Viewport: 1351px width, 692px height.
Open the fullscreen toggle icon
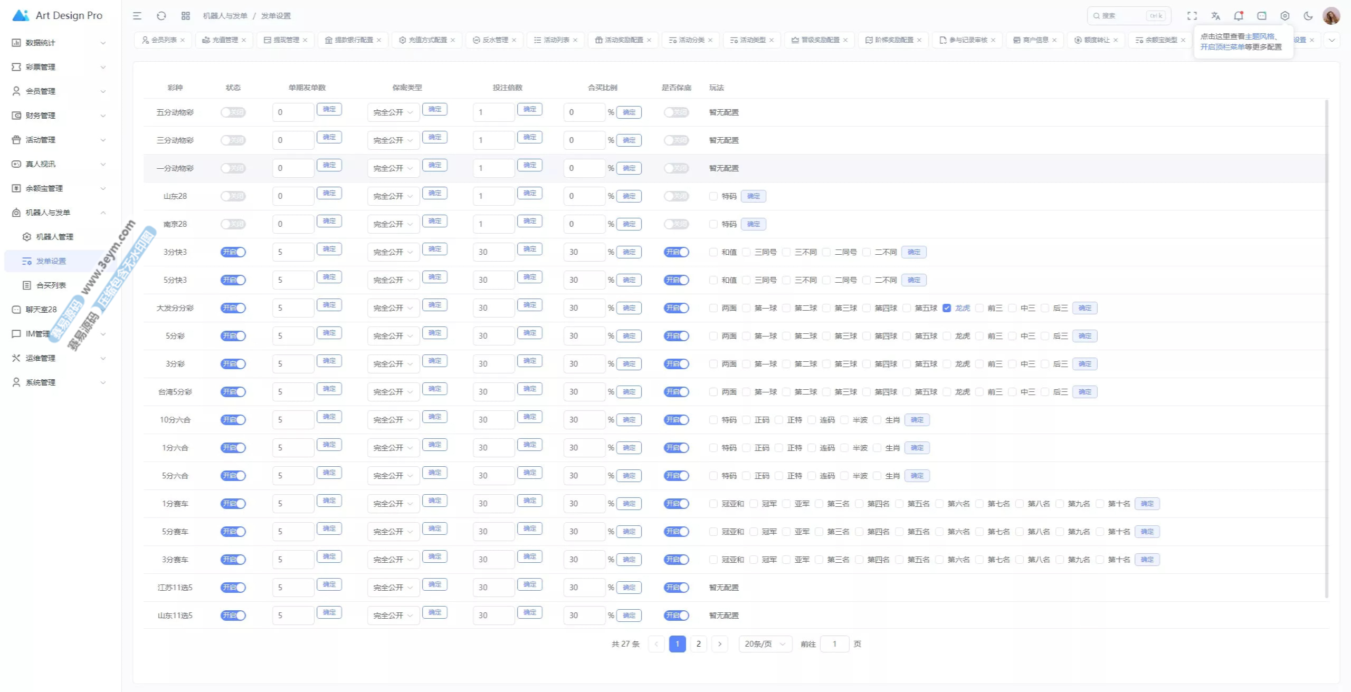(1192, 16)
